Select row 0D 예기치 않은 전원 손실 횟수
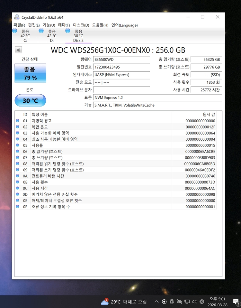Screen dimensions: 241x308 point(116,194)
